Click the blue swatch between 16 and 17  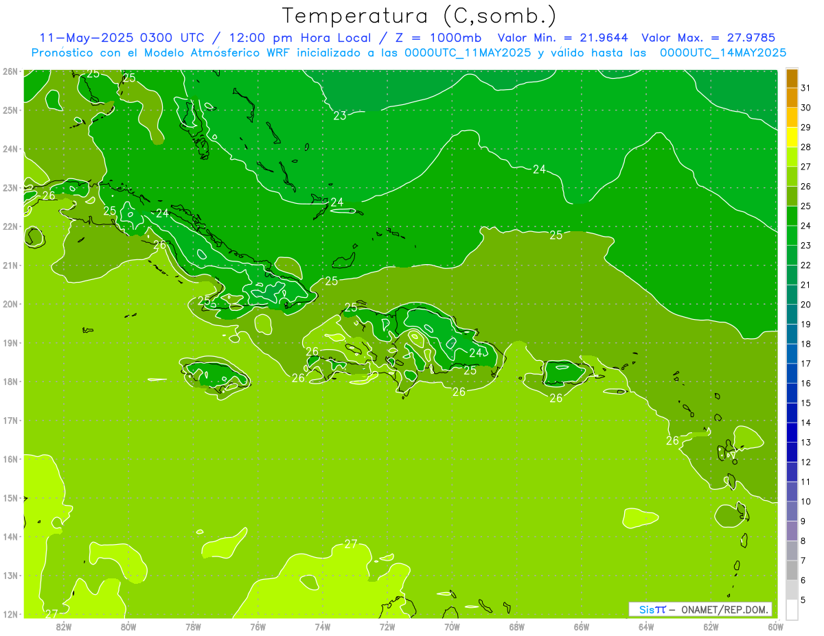click(792, 373)
